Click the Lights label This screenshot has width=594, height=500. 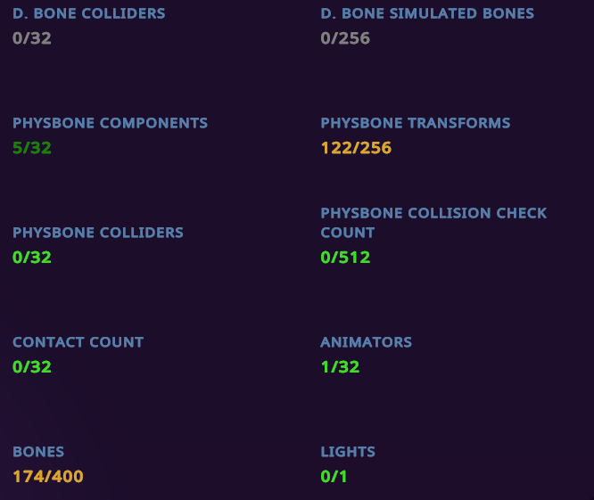(348, 452)
